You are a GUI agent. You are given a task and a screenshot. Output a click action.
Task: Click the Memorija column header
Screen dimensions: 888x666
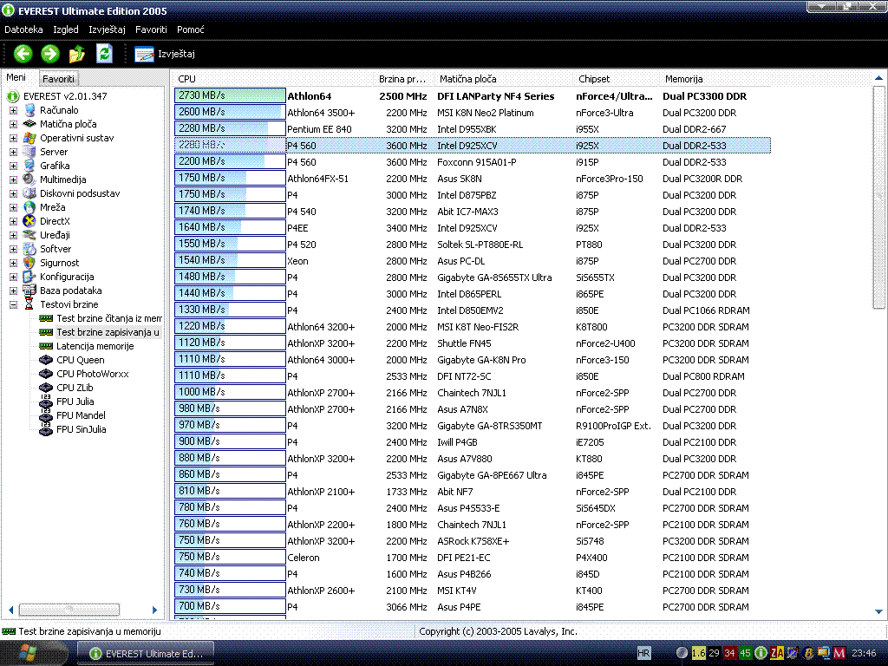click(x=684, y=79)
